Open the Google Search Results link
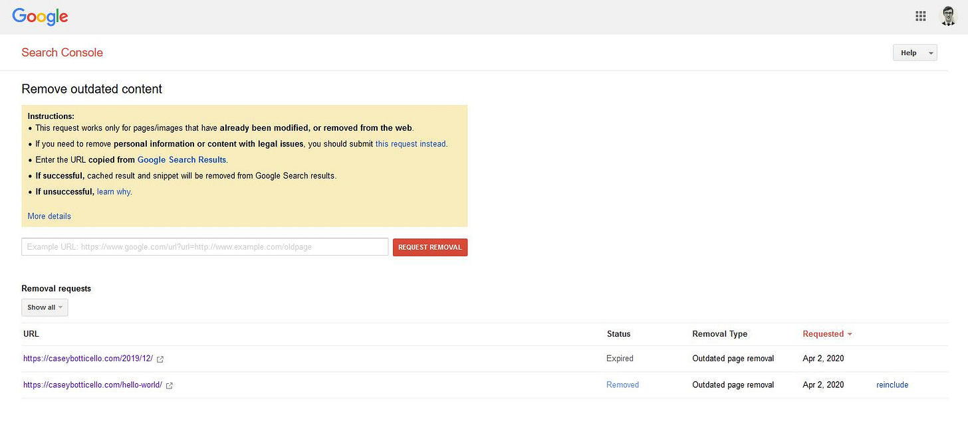This screenshot has width=968, height=425. click(x=181, y=160)
